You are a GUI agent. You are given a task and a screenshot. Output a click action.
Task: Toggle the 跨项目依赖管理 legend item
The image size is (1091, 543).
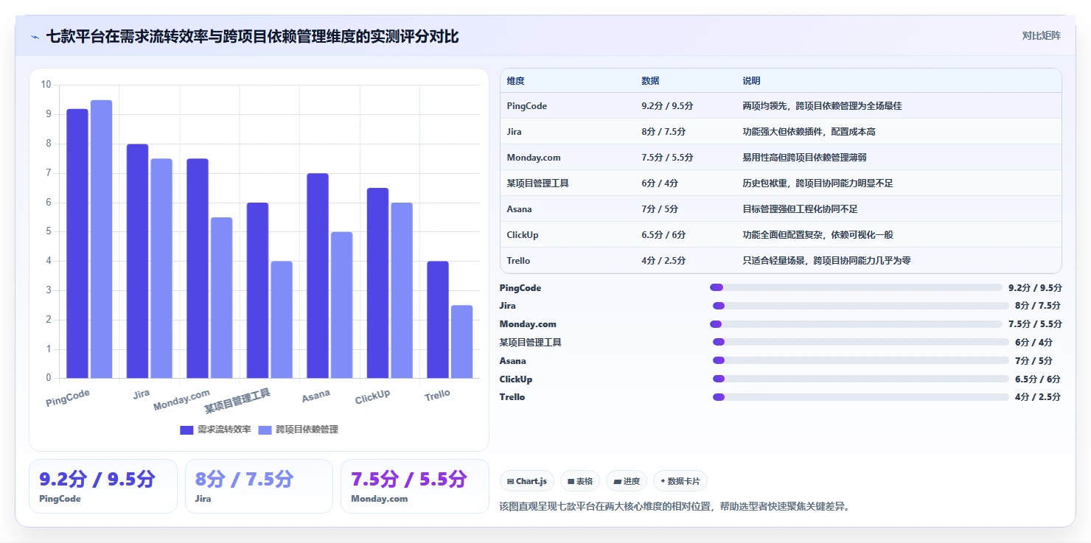(x=298, y=430)
